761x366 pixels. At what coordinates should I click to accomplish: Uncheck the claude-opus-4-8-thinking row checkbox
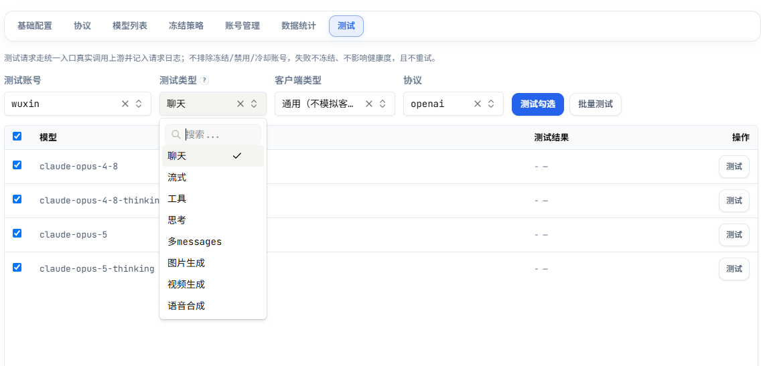coord(17,199)
